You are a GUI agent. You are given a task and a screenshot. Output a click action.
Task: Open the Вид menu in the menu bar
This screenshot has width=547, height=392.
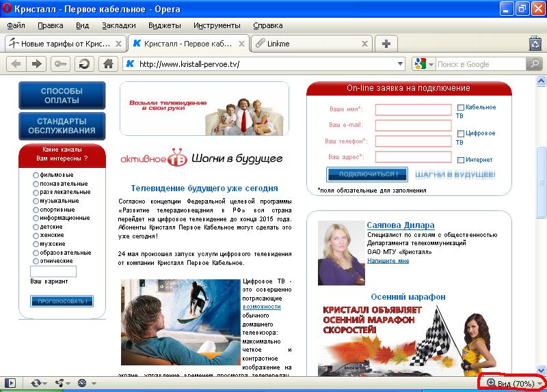(x=82, y=25)
